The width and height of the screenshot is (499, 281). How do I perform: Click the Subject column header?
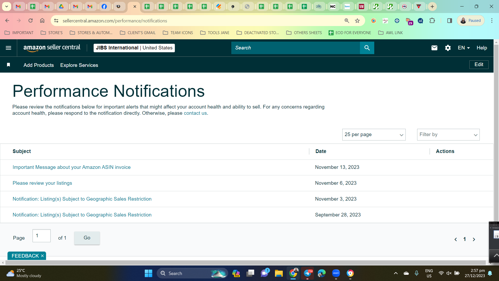click(x=22, y=151)
